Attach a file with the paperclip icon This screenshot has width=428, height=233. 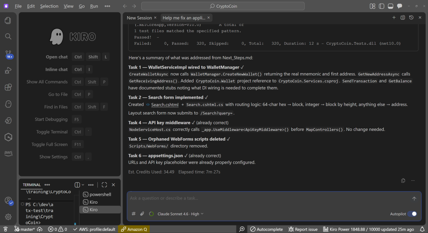coord(142,214)
